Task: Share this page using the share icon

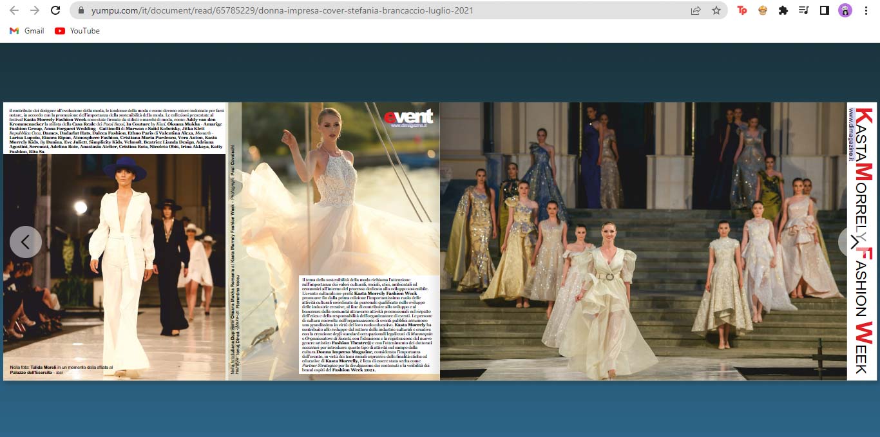Action: pyautogui.click(x=696, y=10)
